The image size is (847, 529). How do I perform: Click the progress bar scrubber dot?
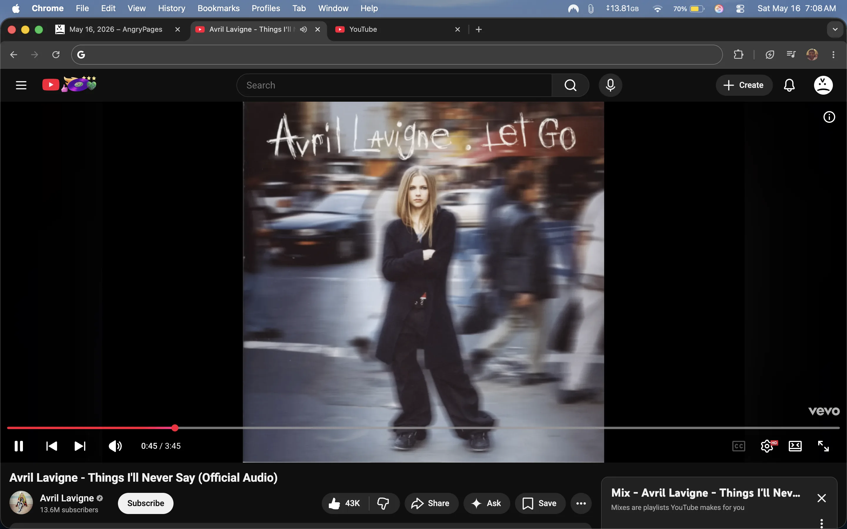[x=175, y=428]
